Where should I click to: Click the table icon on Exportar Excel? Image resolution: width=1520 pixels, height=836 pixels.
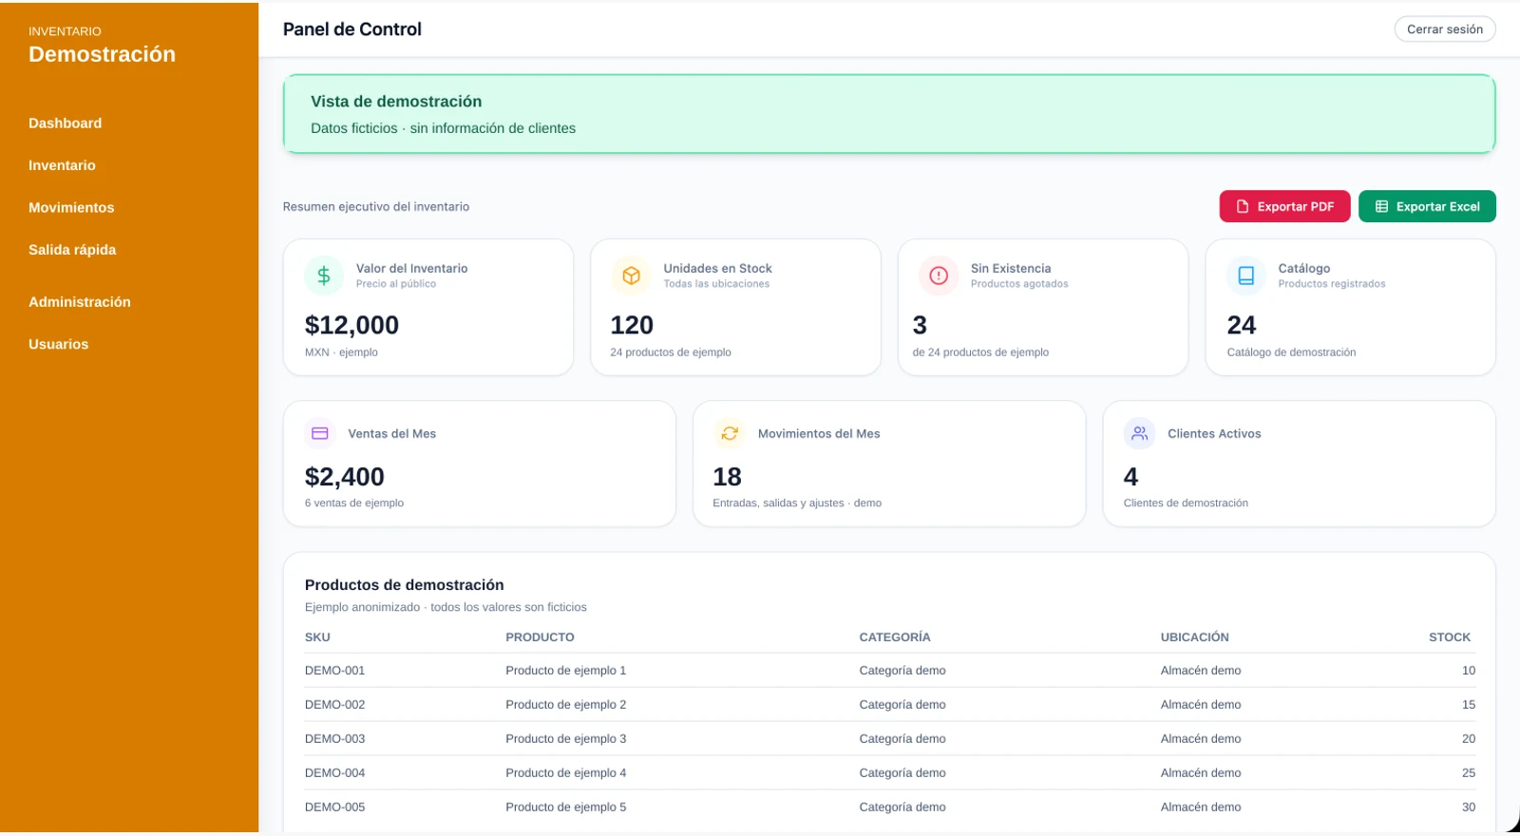(1381, 206)
